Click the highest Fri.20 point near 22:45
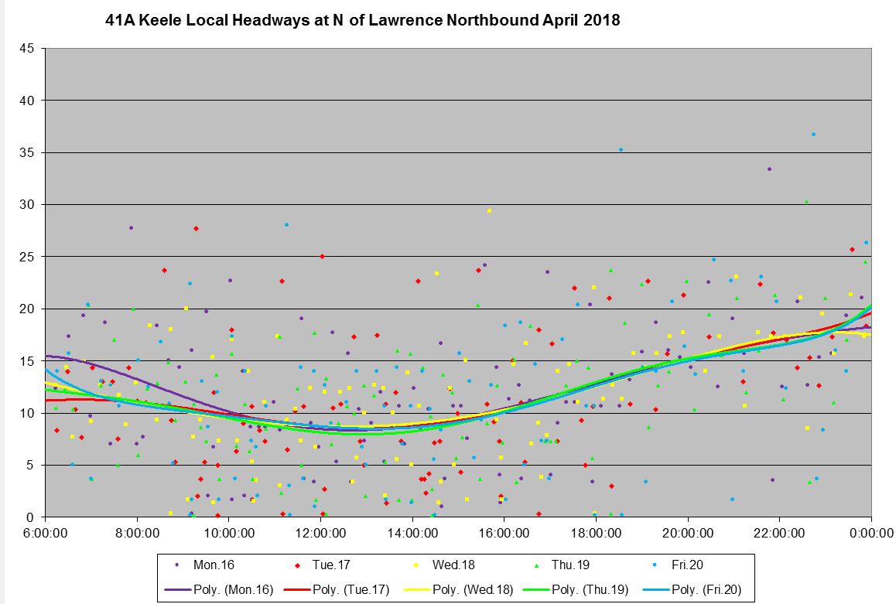The width and height of the screenshot is (896, 604). point(813,134)
